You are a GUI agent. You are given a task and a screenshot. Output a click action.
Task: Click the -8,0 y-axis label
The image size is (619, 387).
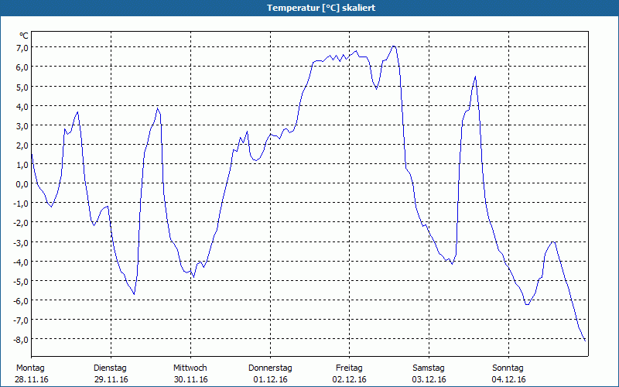(x=22, y=340)
